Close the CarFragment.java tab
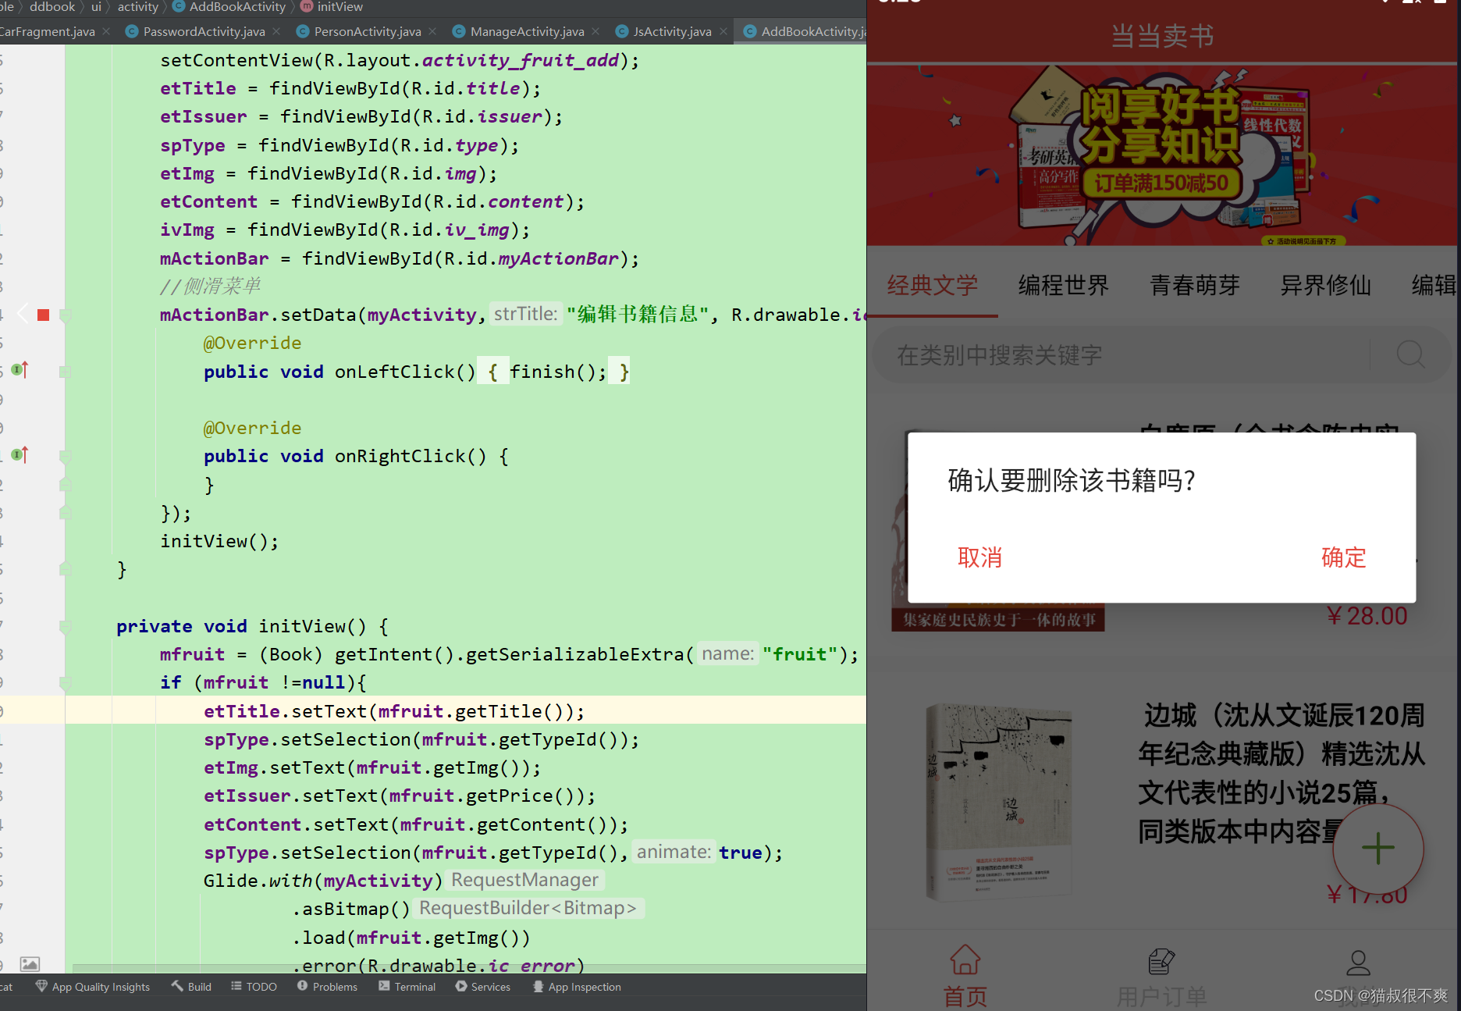The image size is (1461, 1011). 106,31
